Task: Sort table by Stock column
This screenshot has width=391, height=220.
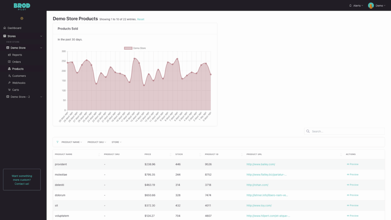Action: (x=187, y=154)
